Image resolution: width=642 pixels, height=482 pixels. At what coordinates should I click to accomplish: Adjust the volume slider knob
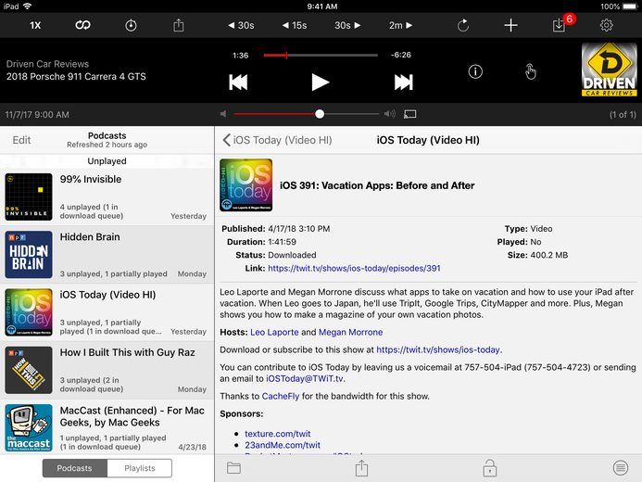point(320,114)
